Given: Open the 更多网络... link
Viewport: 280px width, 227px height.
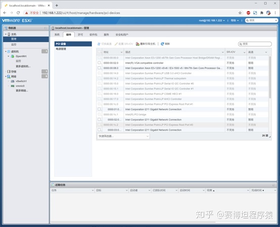Looking at the screenshot, I should tap(22, 90).
